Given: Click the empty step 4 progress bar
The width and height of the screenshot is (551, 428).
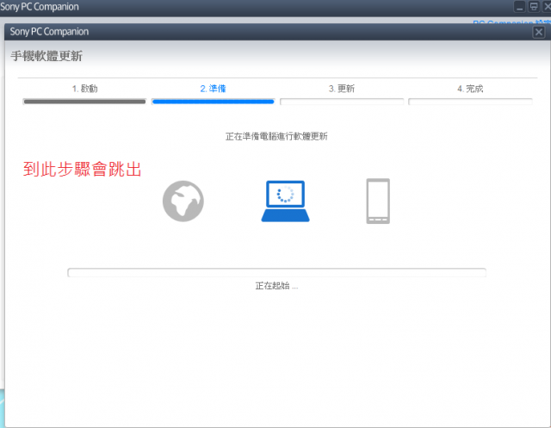Looking at the screenshot, I should 470,102.
